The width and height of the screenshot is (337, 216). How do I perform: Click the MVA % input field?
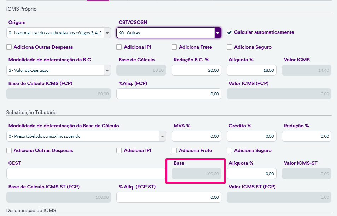(x=196, y=136)
